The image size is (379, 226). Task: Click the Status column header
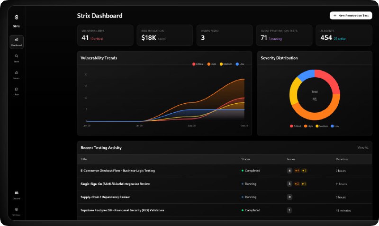tap(246, 159)
